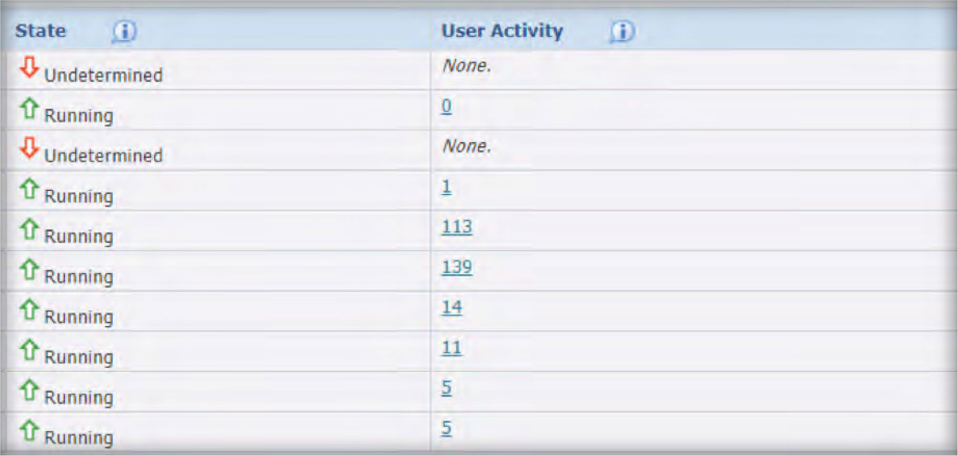Open the 5 link in the bottom row

coord(446,428)
